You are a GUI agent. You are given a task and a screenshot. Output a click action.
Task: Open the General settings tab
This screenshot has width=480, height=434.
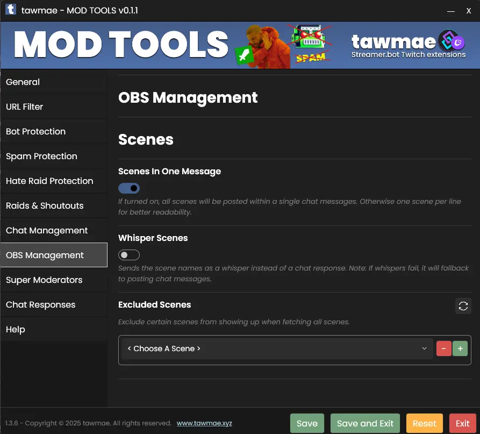[x=54, y=82]
